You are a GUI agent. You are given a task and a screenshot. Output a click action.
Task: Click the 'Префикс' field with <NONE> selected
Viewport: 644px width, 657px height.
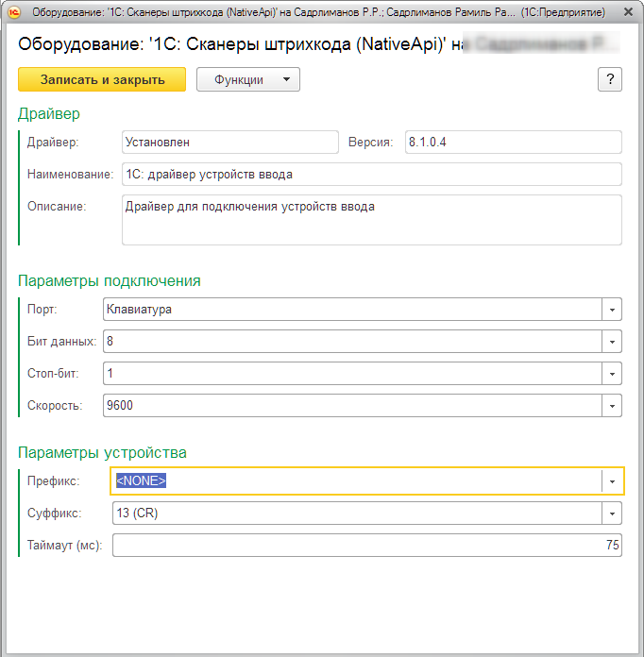point(356,481)
